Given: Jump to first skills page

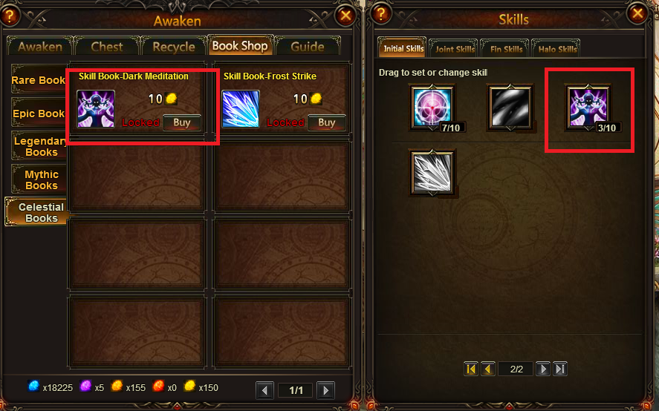Looking at the screenshot, I should [x=471, y=369].
